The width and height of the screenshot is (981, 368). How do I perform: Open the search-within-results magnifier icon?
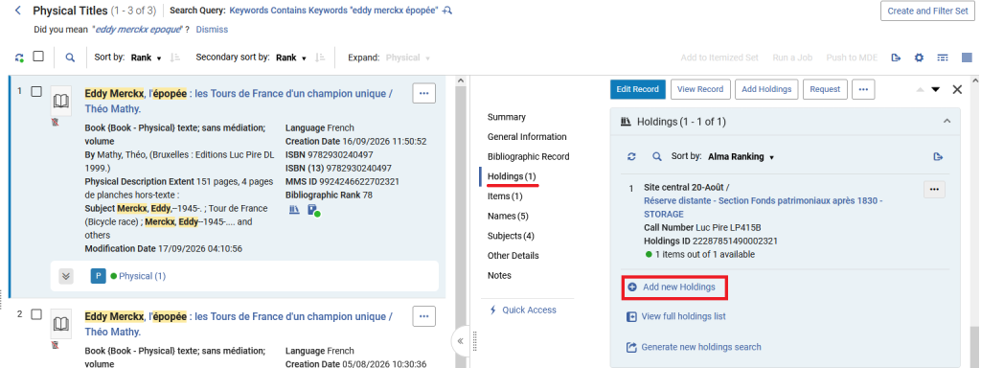tap(70, 57)
